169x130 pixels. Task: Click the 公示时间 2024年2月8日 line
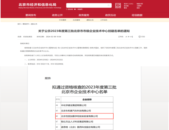44,60
